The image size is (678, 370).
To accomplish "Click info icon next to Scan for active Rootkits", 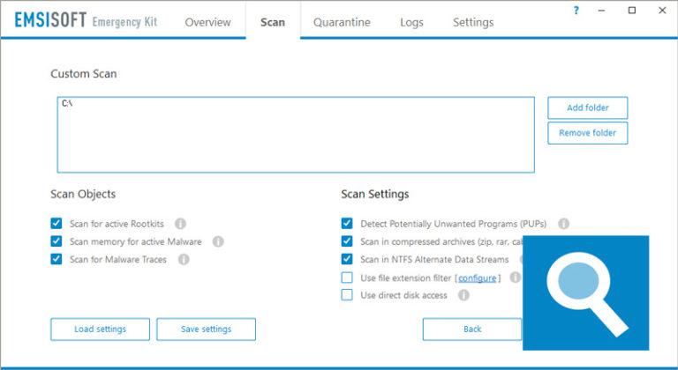I will pyautogui.click(x=180, y=224).
